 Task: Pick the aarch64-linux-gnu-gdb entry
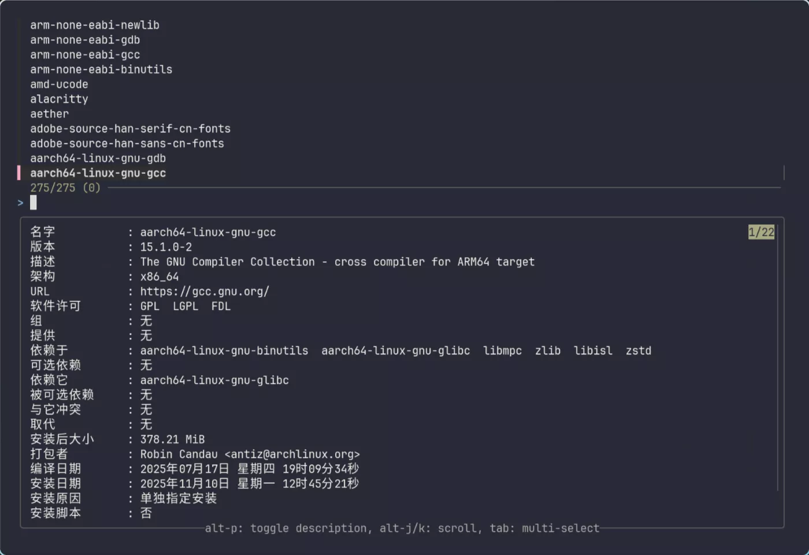pos(98,158)
